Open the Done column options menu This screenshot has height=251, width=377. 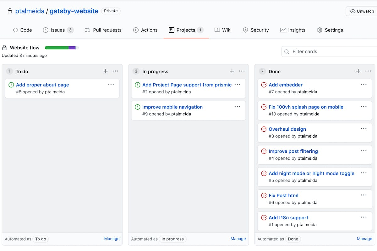[x=368, y=71]
